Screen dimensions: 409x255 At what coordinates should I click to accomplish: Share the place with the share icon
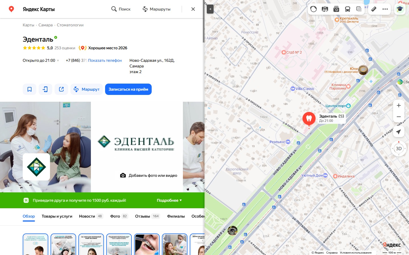61,89
